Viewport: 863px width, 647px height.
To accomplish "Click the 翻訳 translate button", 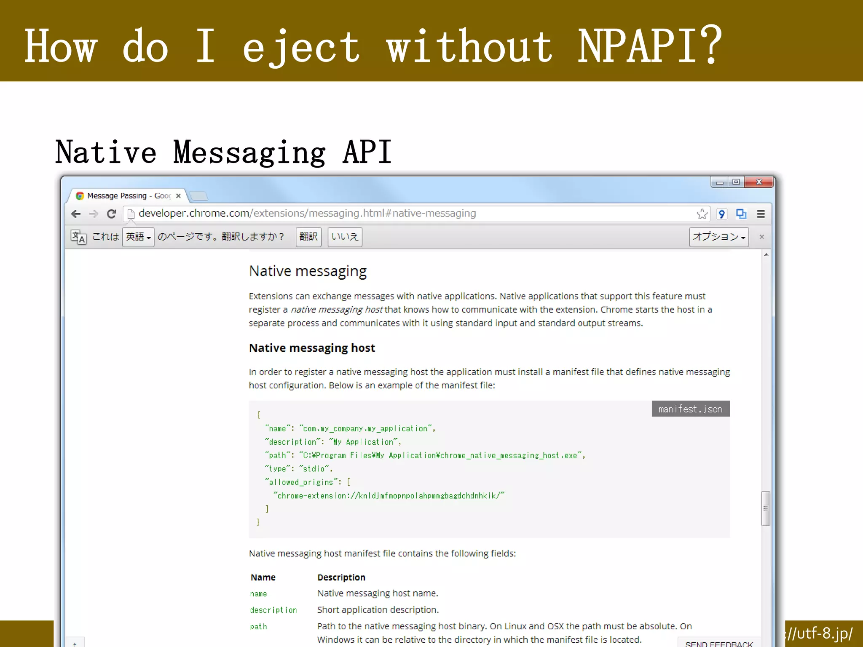I will click(308, 237).
